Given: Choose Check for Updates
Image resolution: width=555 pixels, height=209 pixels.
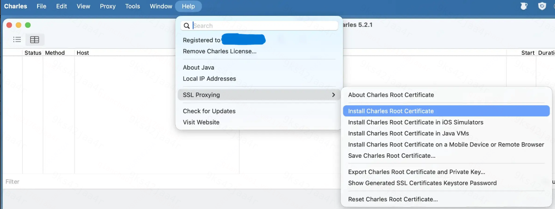Looking at the screenshot, I should tap(259, 111).
